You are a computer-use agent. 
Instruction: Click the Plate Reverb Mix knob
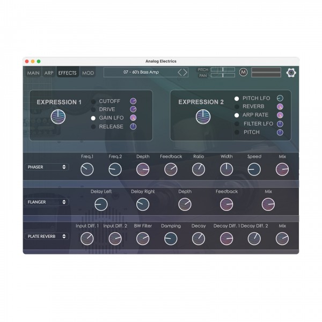[282, 239]
